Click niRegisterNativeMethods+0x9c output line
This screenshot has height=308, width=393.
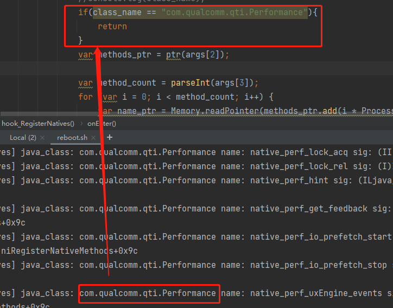coord(69,251)
